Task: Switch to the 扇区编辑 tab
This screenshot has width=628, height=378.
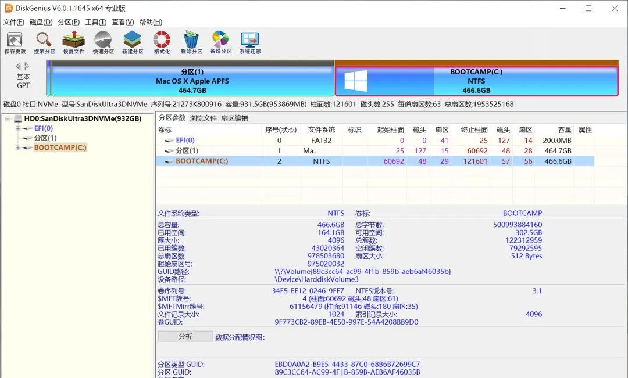Action: [234, 118]
